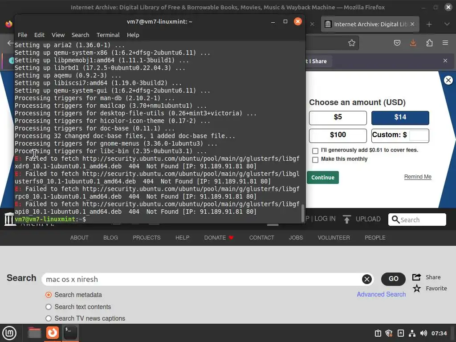Image resolution: width=456 pixels, height=342 pixels.
Task: Click the UPLOAD link
Action: 368,219
